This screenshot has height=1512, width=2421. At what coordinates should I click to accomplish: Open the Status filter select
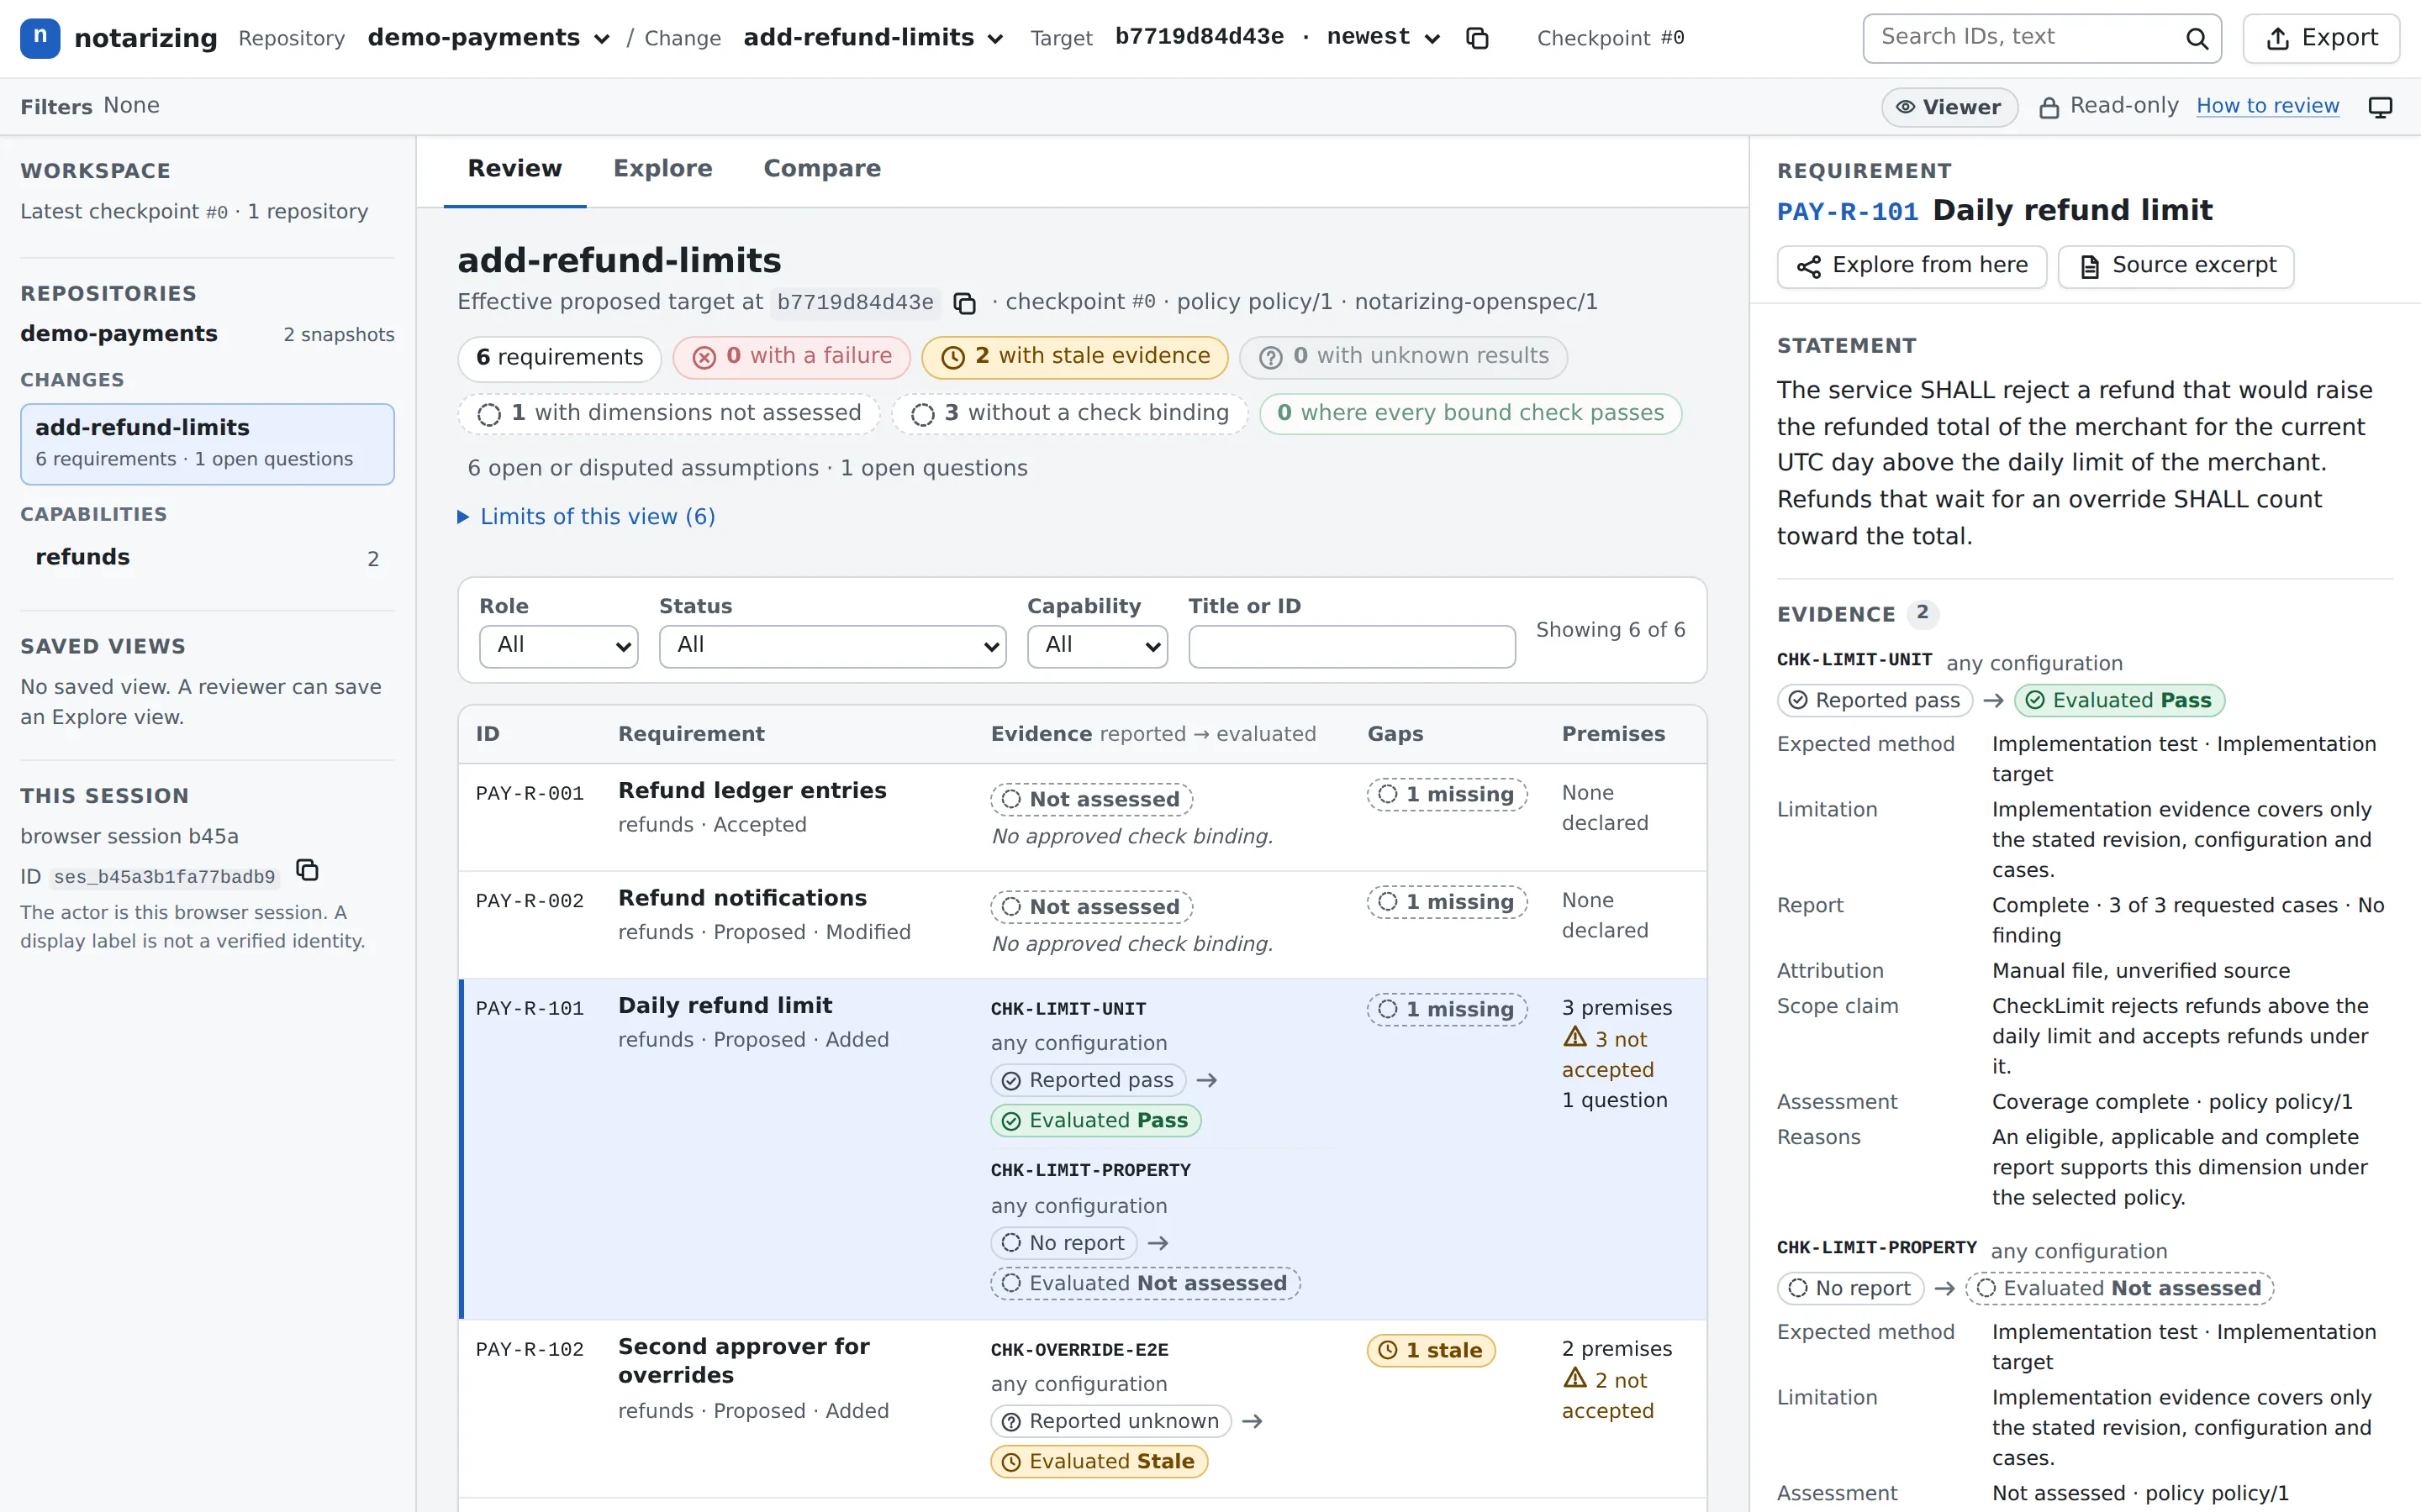[832, 646]
